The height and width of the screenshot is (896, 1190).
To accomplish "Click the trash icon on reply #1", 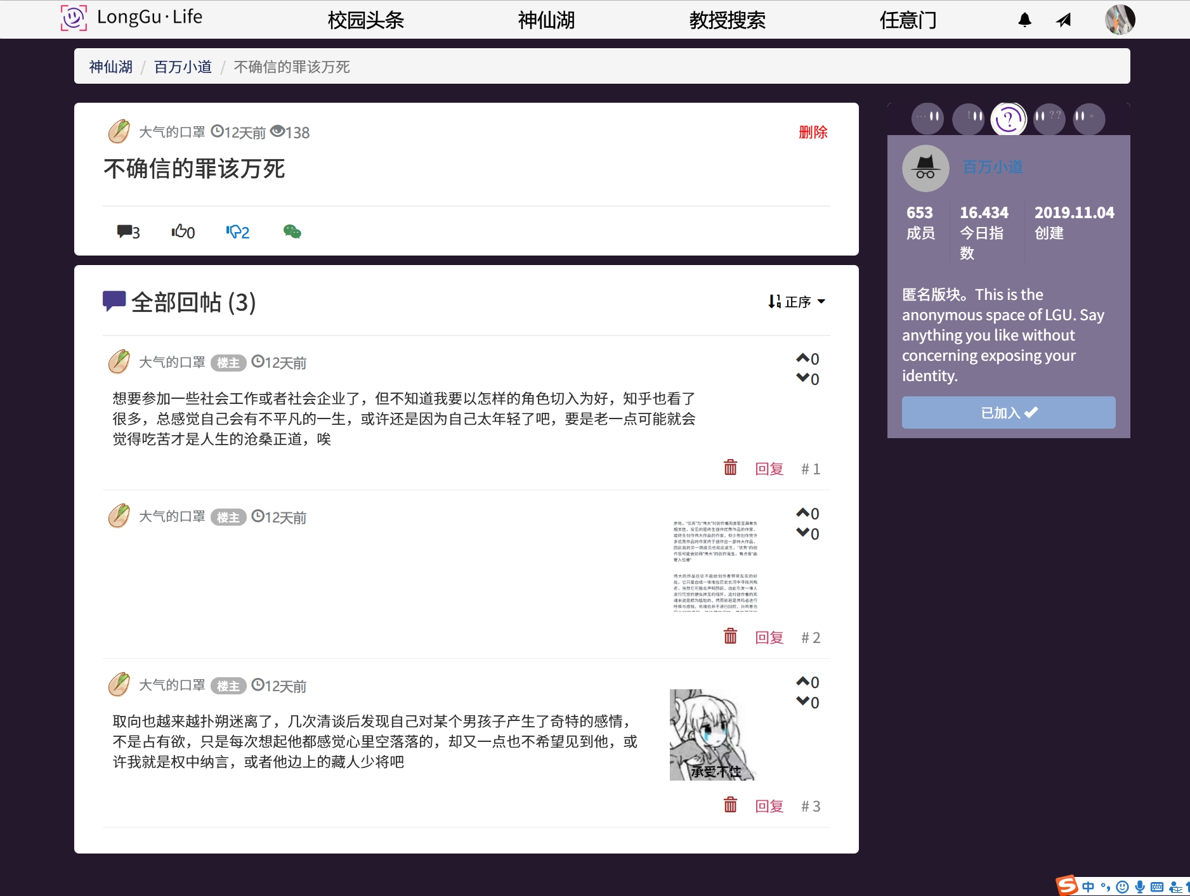I will click(730, 468).
